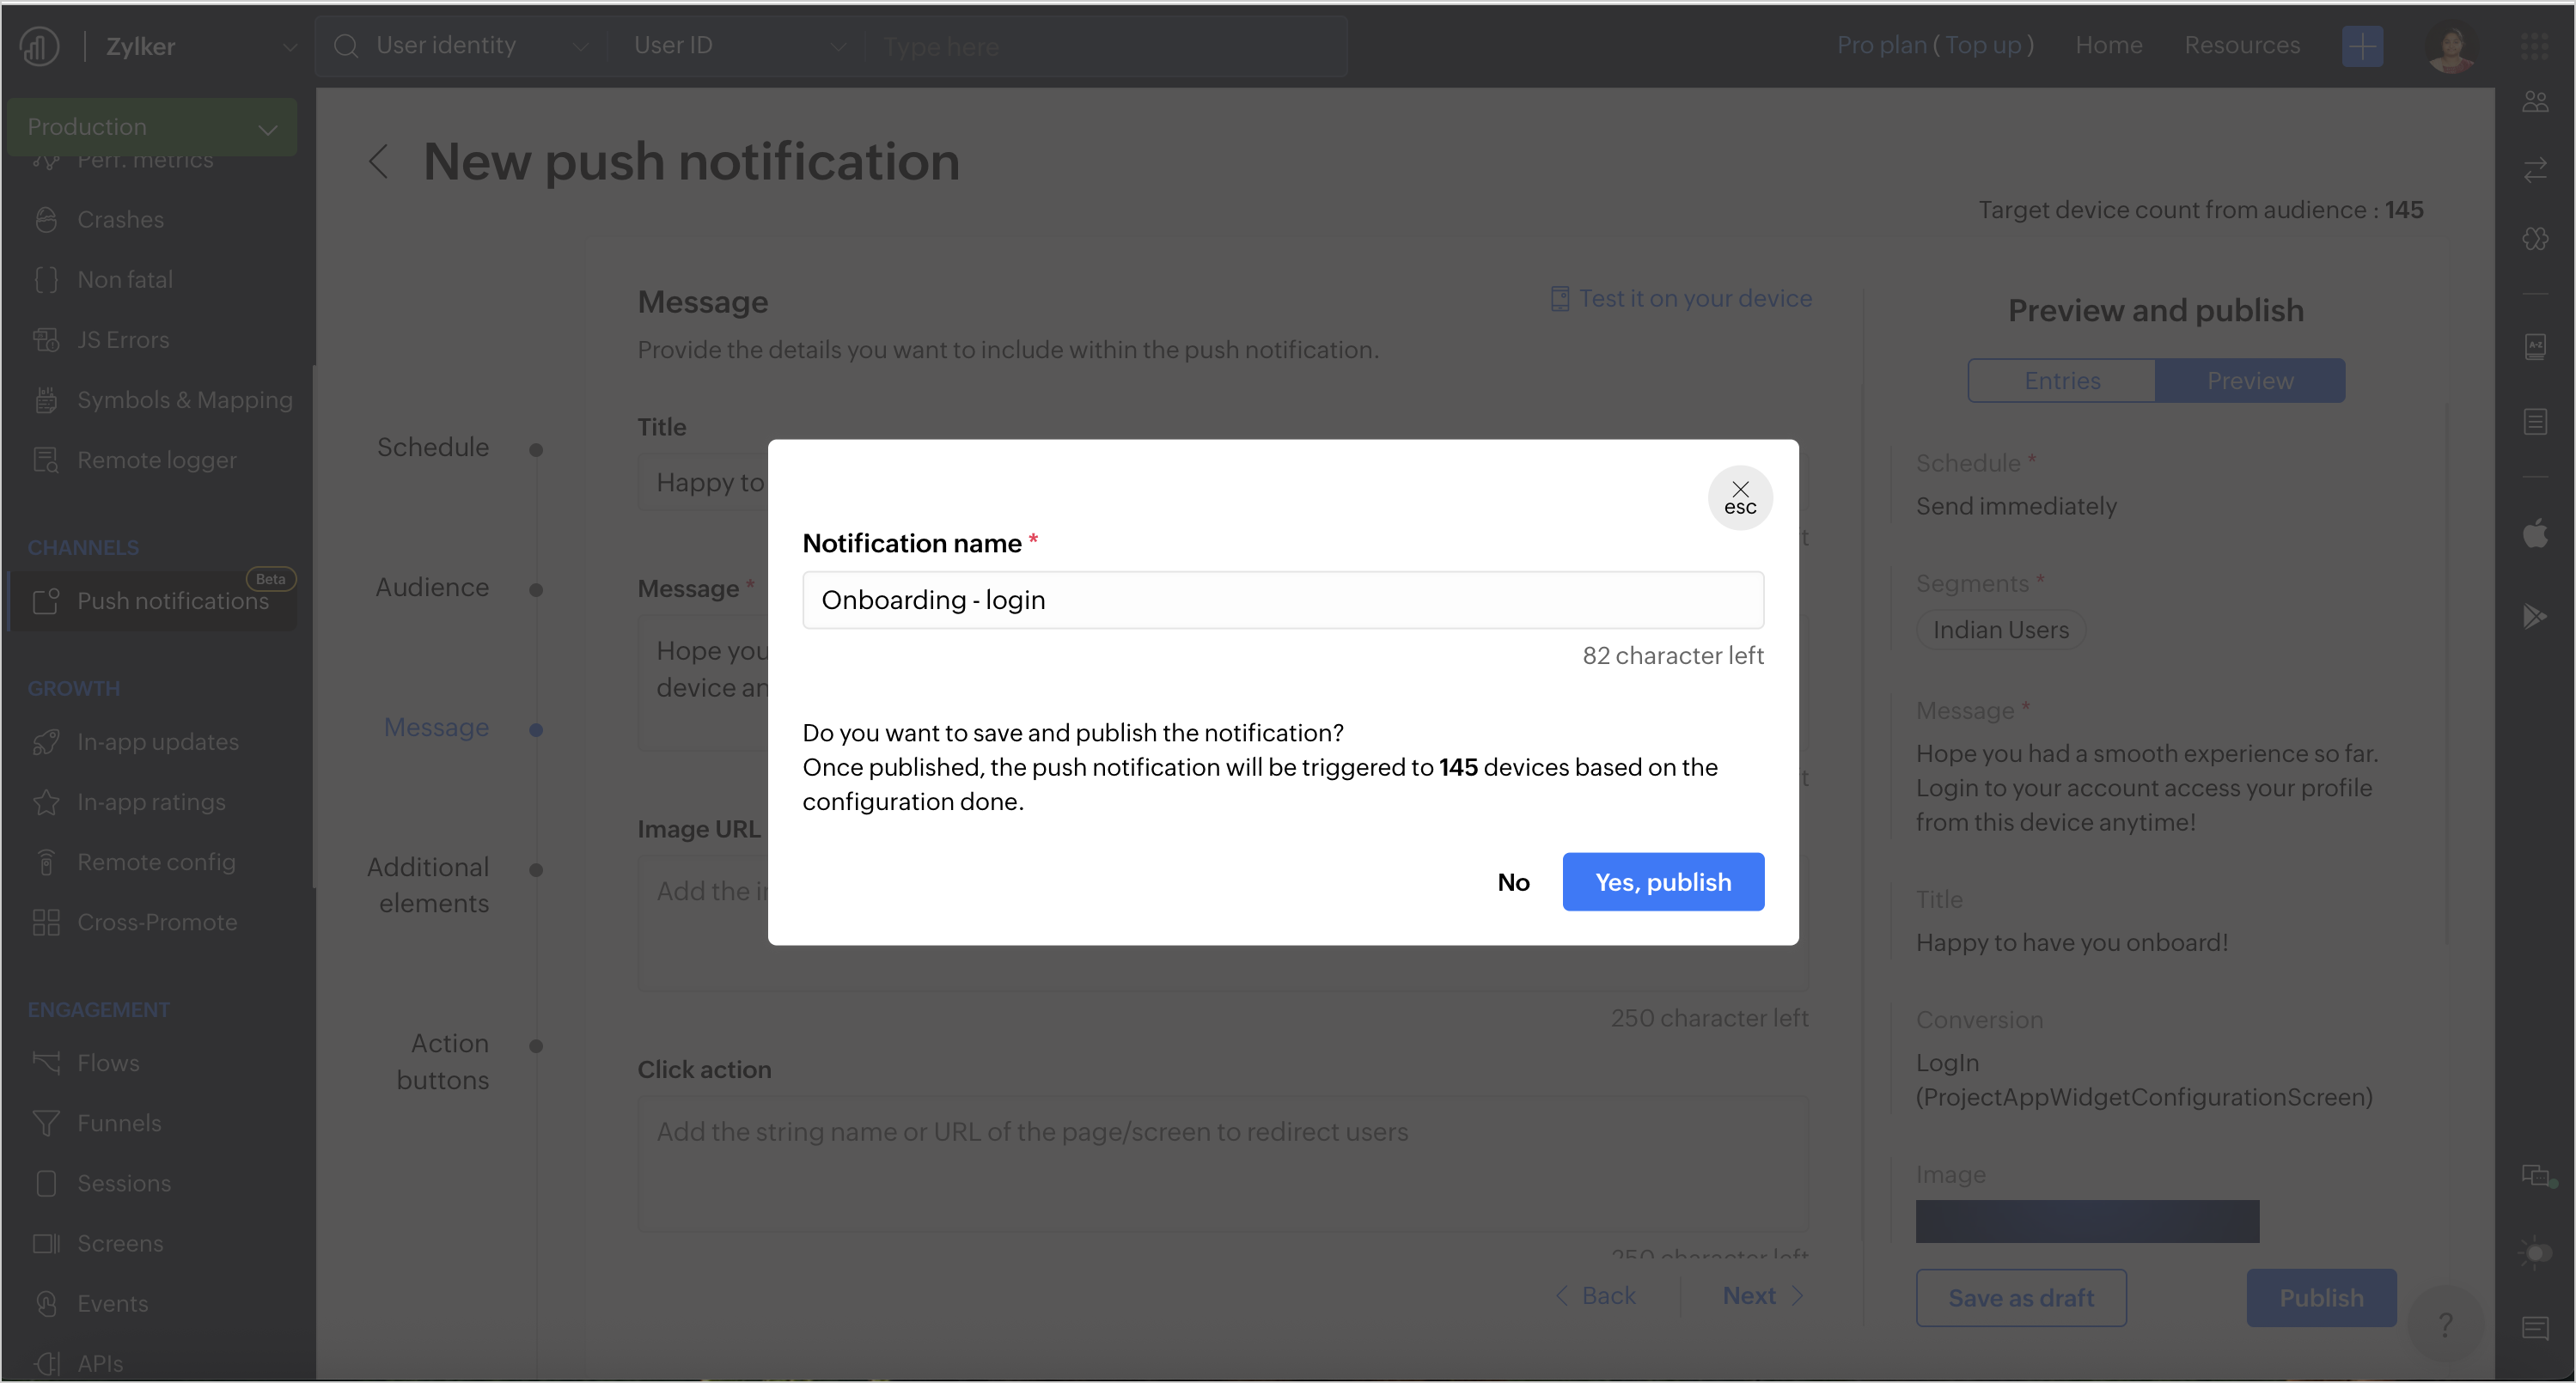Click the integrations puzzle icon in right rail
This screenshot has width=2576, height=1383.
(x=2534, y=239)
